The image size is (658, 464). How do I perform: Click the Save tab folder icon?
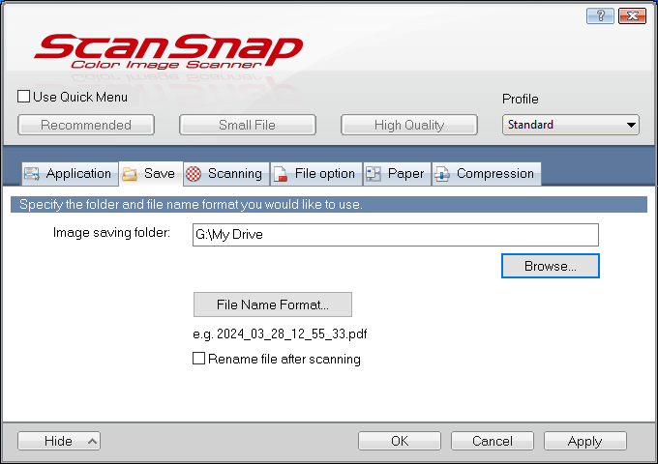coord(130,174)
